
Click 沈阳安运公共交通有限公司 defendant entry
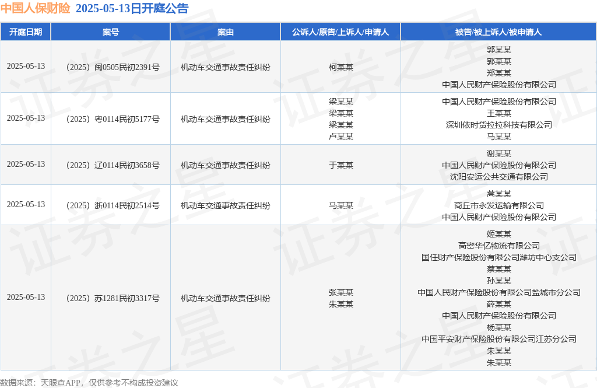coord(498,176)
